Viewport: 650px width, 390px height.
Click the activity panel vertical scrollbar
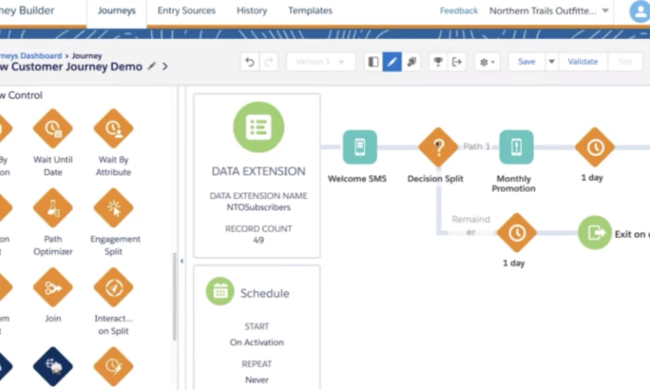pos(175,297)
